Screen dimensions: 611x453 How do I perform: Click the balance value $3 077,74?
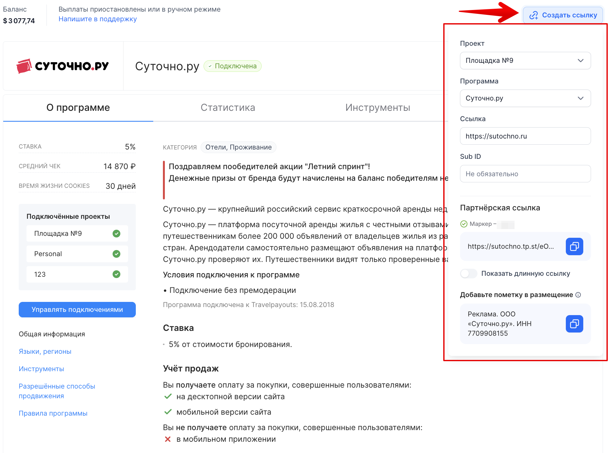tap(19, 21)
